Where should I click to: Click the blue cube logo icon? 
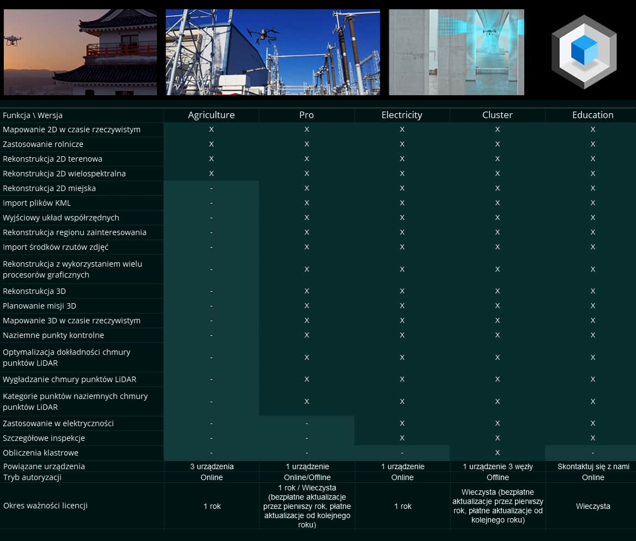point(584,52)
